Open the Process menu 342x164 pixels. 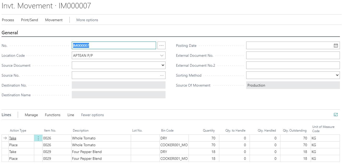(8, 20)
